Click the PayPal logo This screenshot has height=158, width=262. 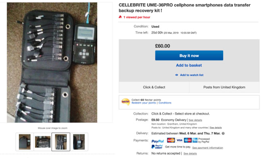158,141
